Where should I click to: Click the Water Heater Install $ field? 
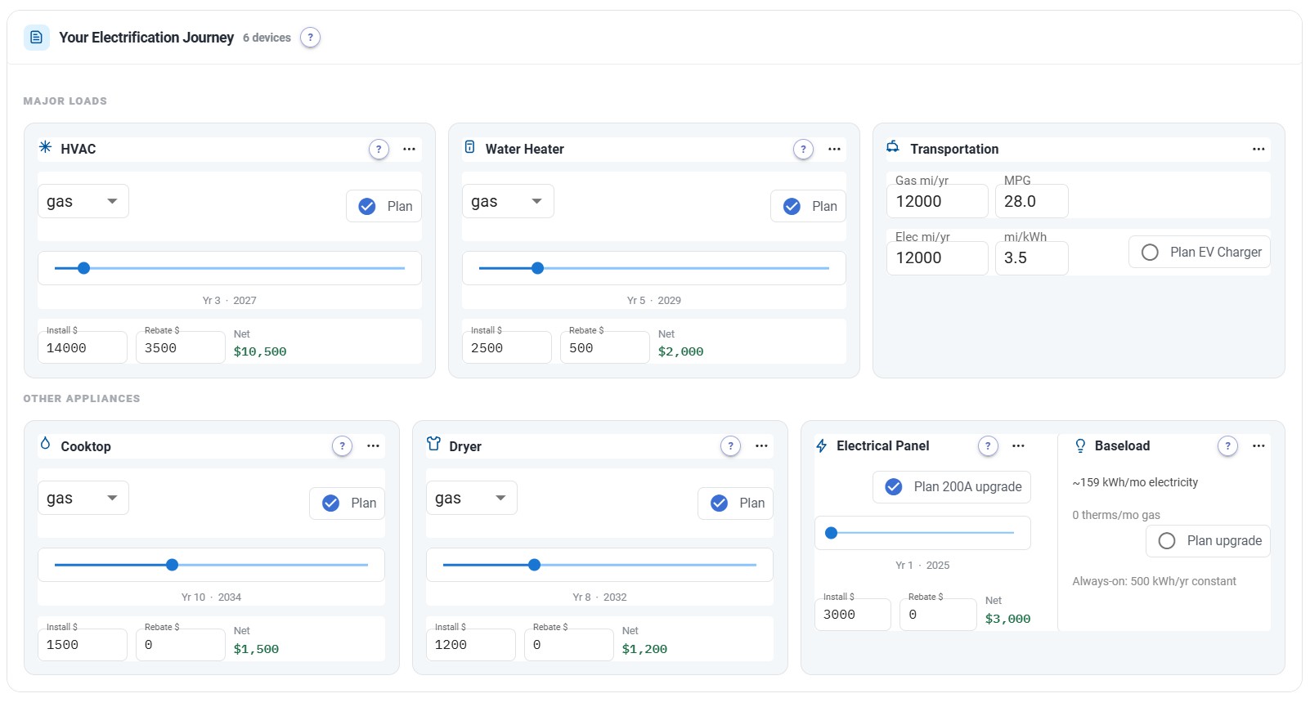tap(507, 347)
